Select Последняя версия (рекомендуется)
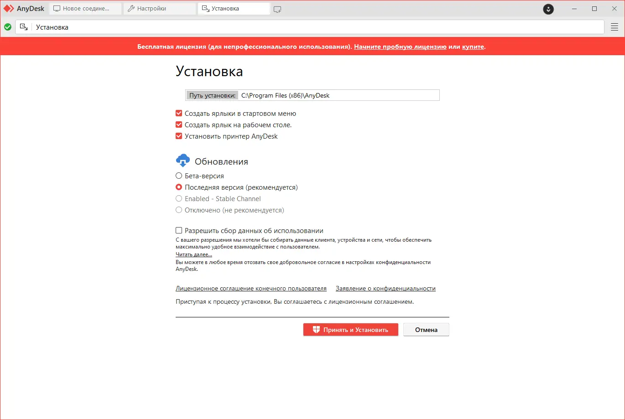The width and height of the screenshot is (625, 420). point(178,187)
